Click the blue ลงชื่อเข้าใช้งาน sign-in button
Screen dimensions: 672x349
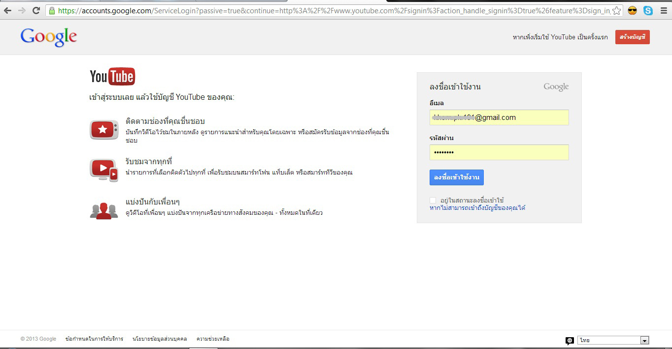pyautogui.click(x=456, y=177)
